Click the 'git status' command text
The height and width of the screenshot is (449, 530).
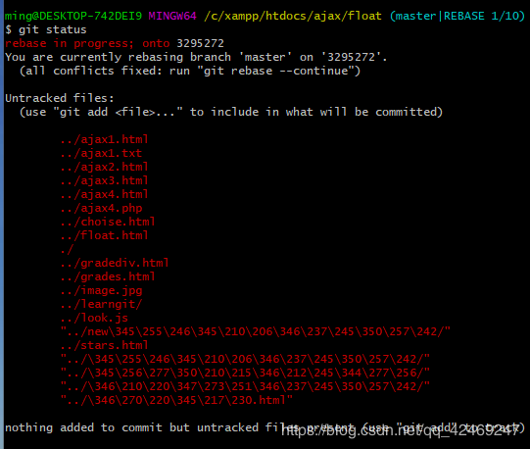coord(52,29)
